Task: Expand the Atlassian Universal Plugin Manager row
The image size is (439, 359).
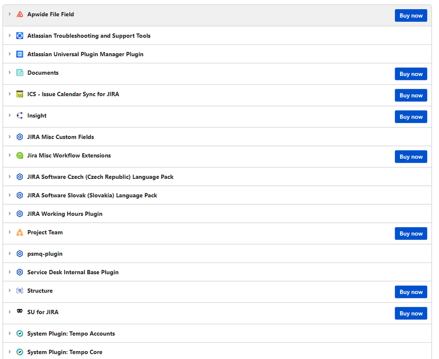Action: [x=10, y=54]
